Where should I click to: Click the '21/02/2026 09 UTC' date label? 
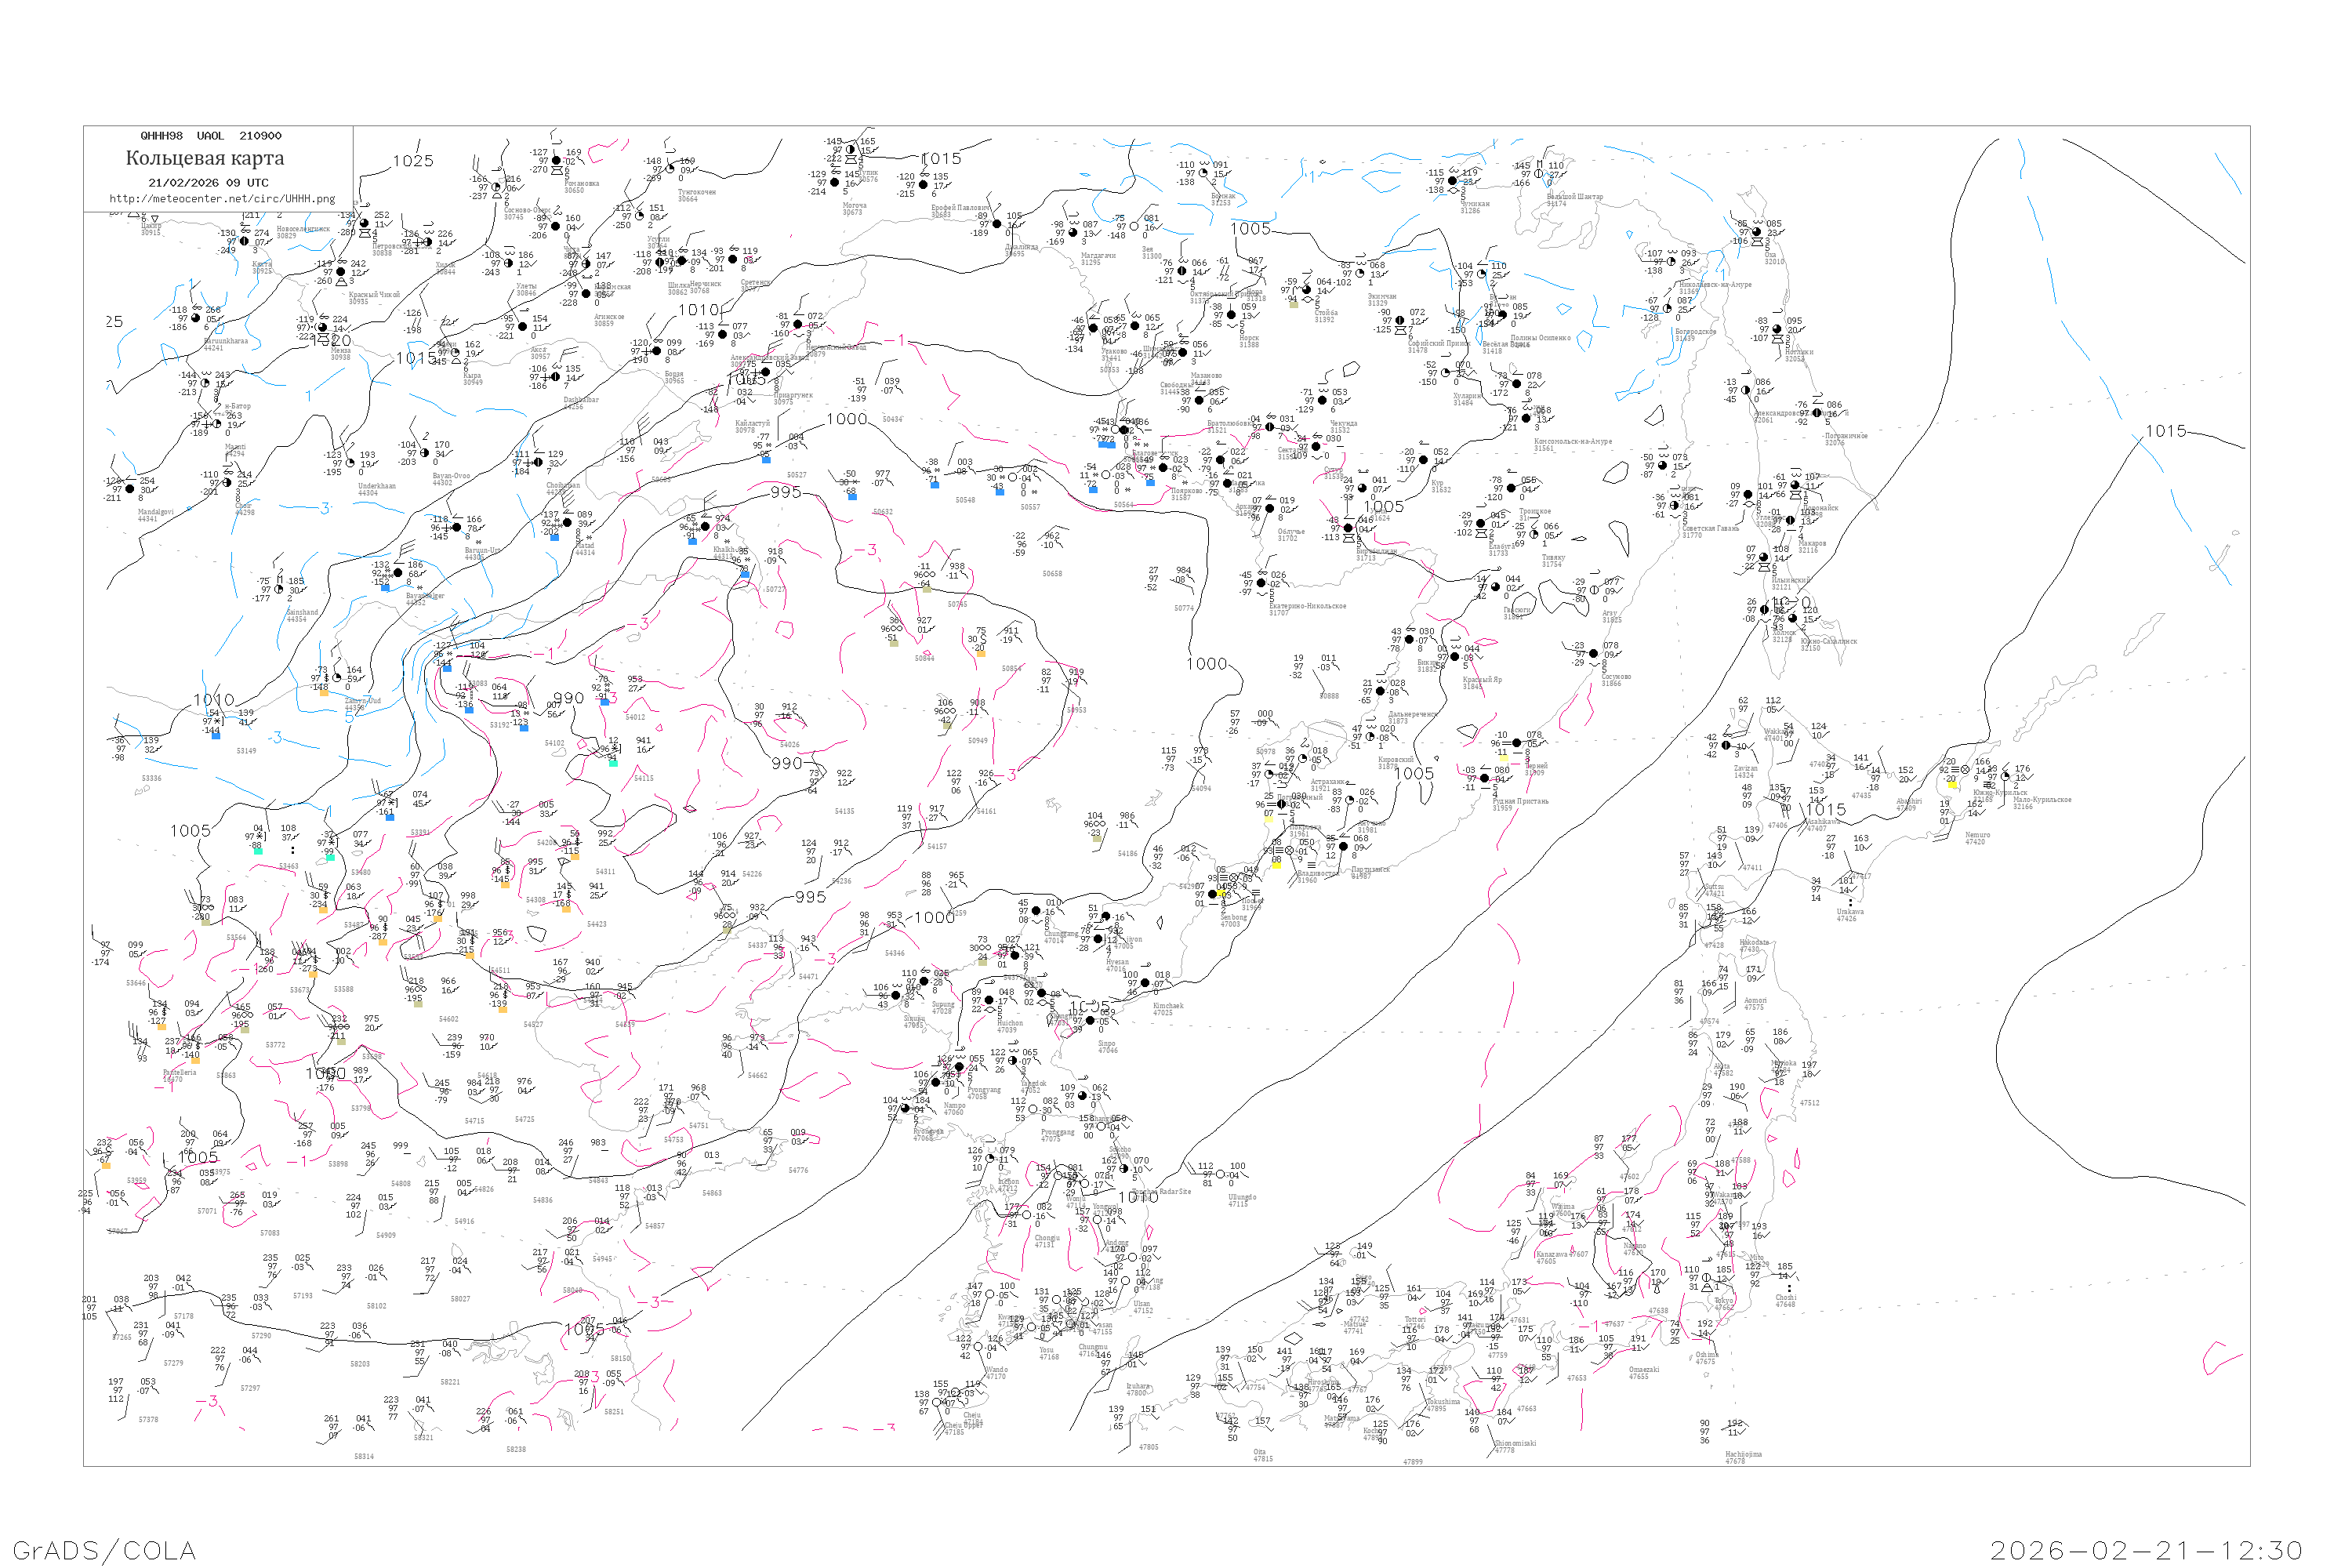coord(208,183)
